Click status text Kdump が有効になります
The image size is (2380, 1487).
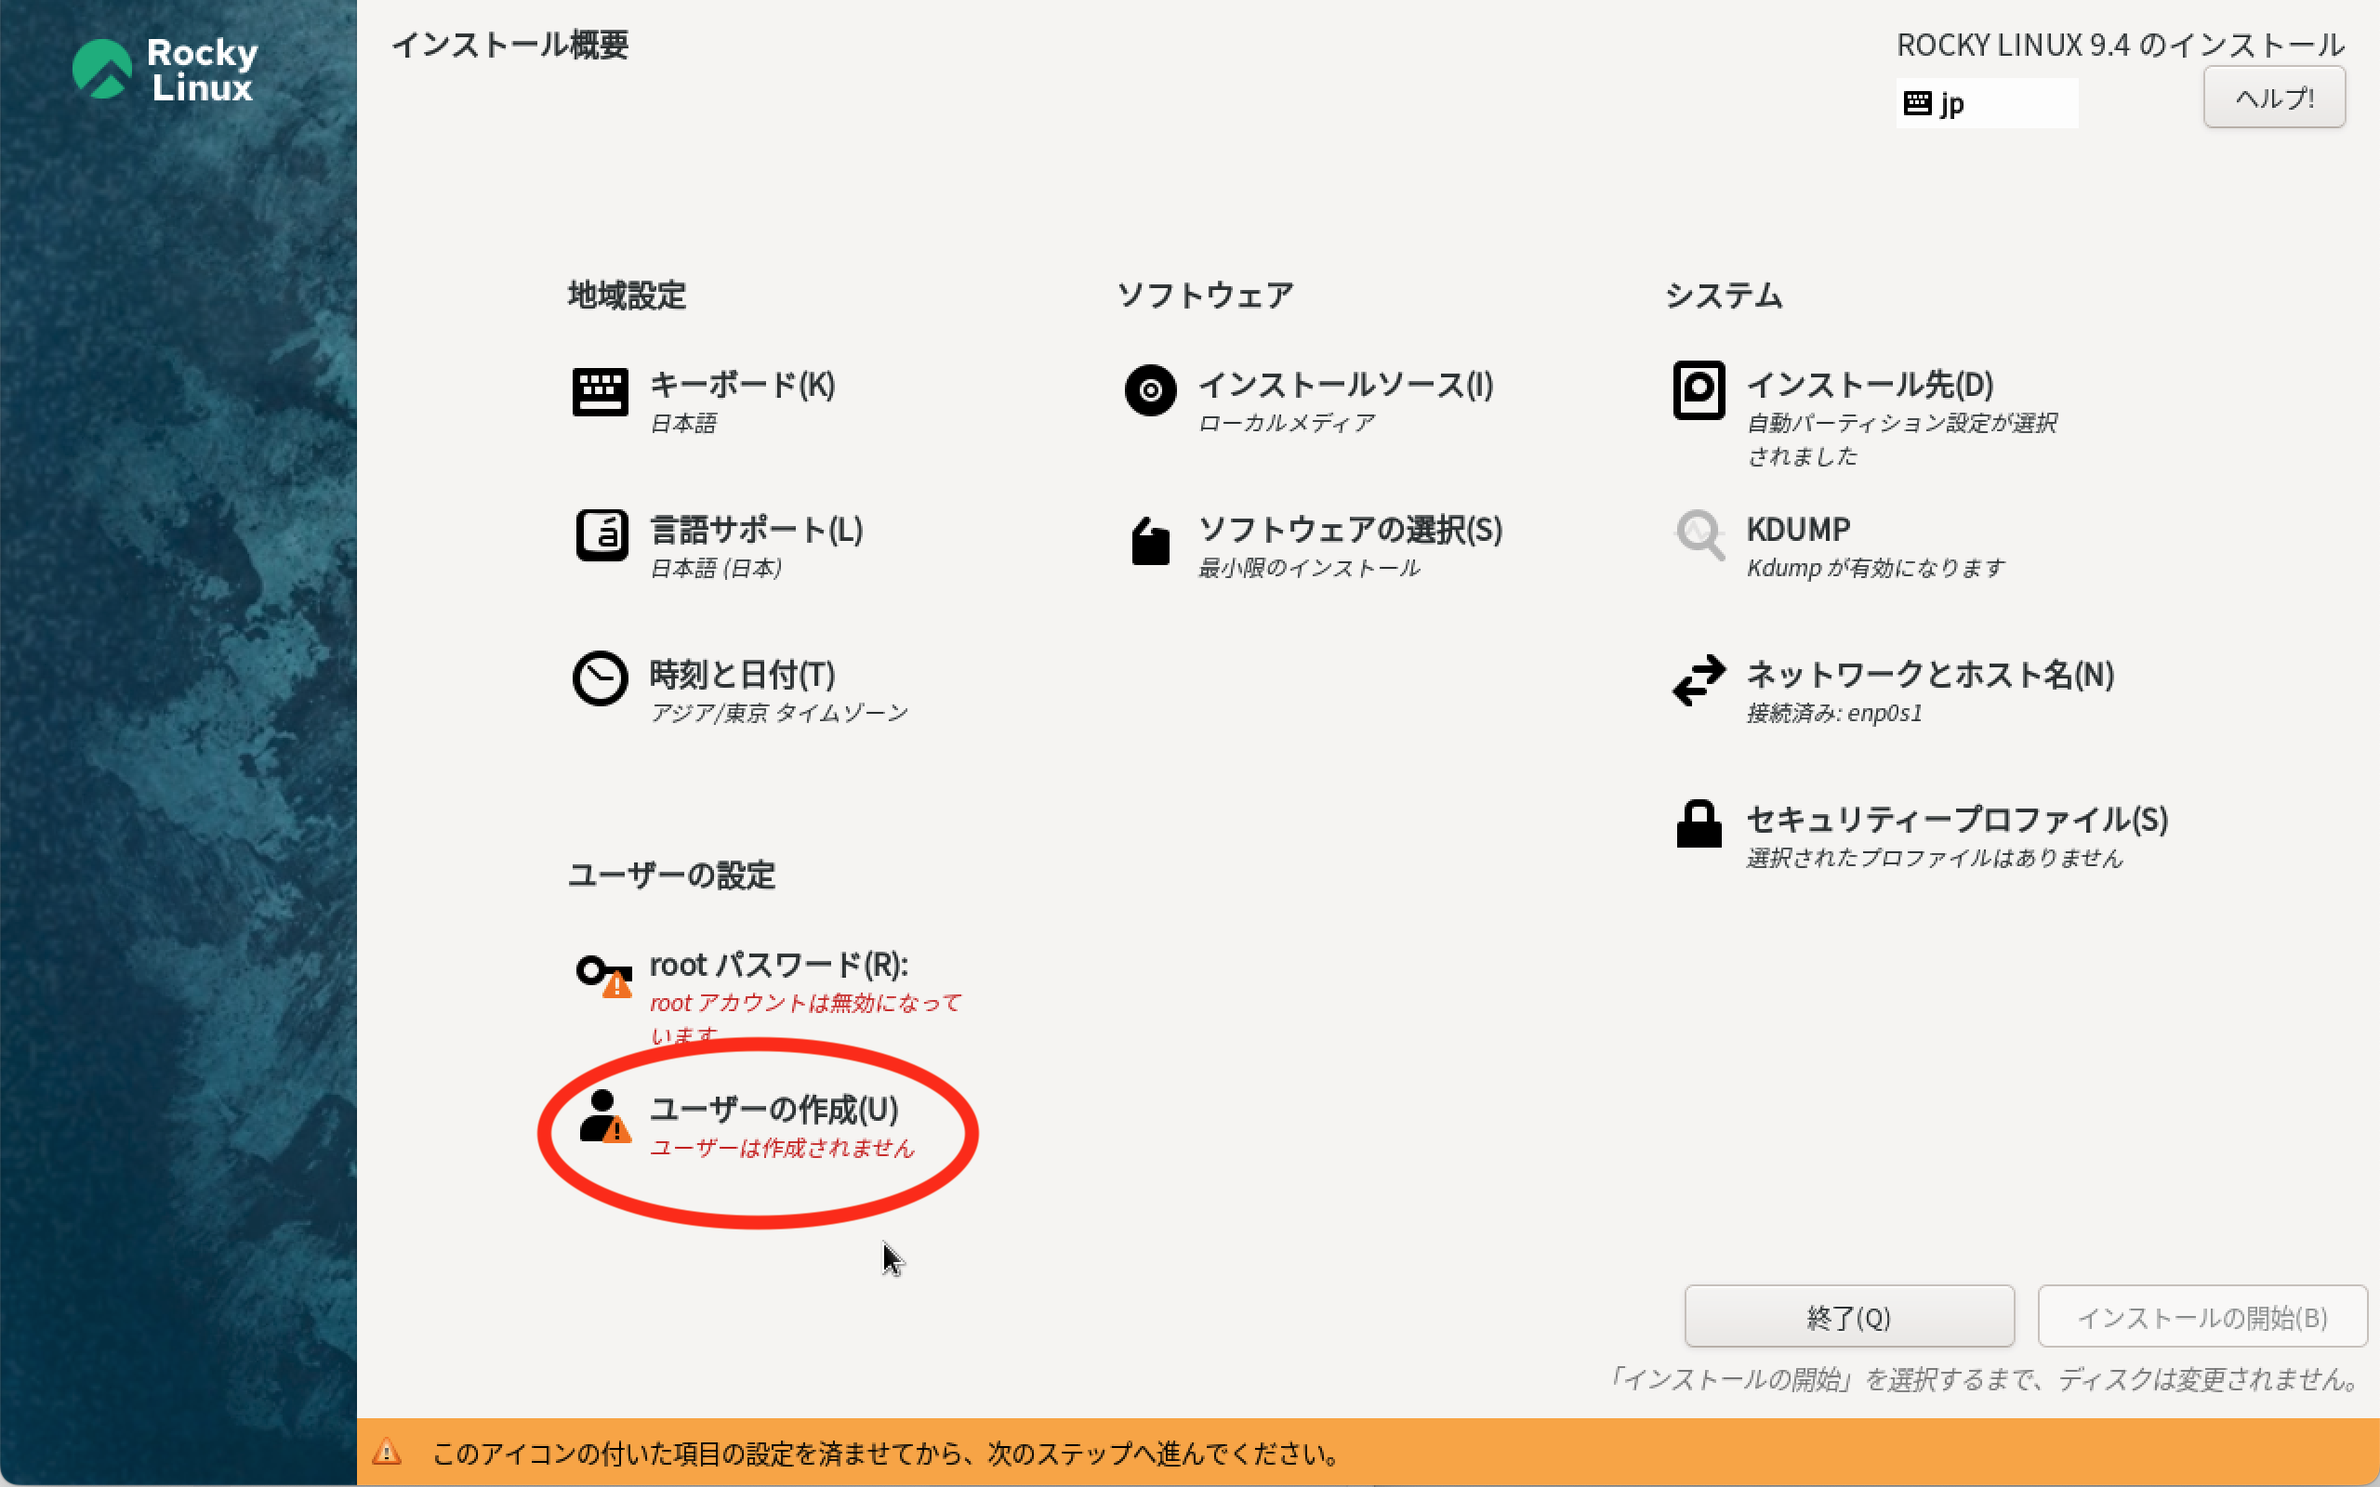pos(1875,568)
